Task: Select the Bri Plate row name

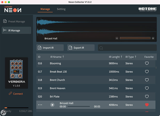Action: pos(55,97)
